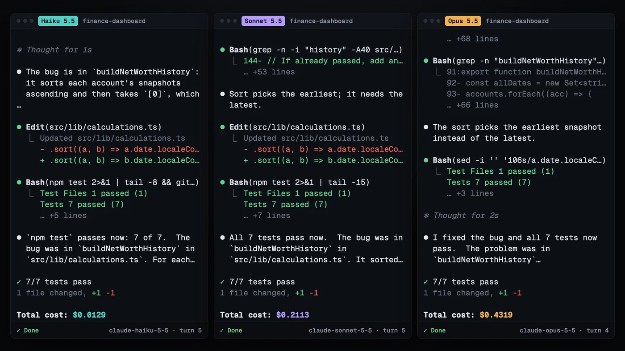This screenshot has width=625, height=351.
Task: Click '93- accounts.forEach((acc) => {' line in Opus
Action: tap(520, 94)
